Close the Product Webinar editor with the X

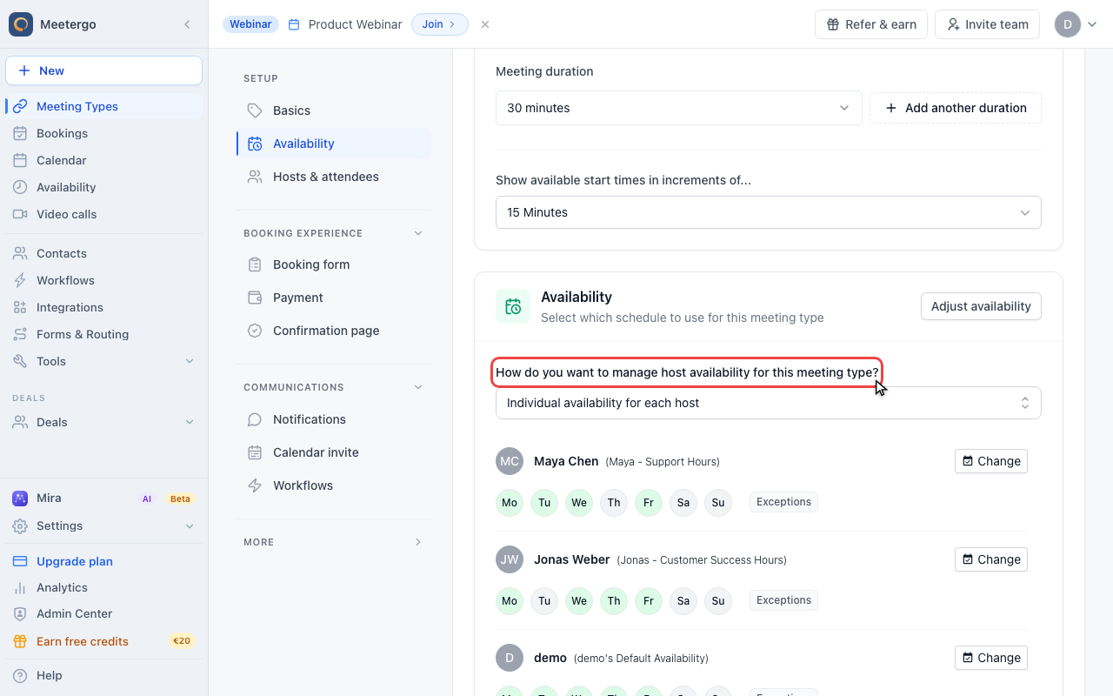click(485, 24)
